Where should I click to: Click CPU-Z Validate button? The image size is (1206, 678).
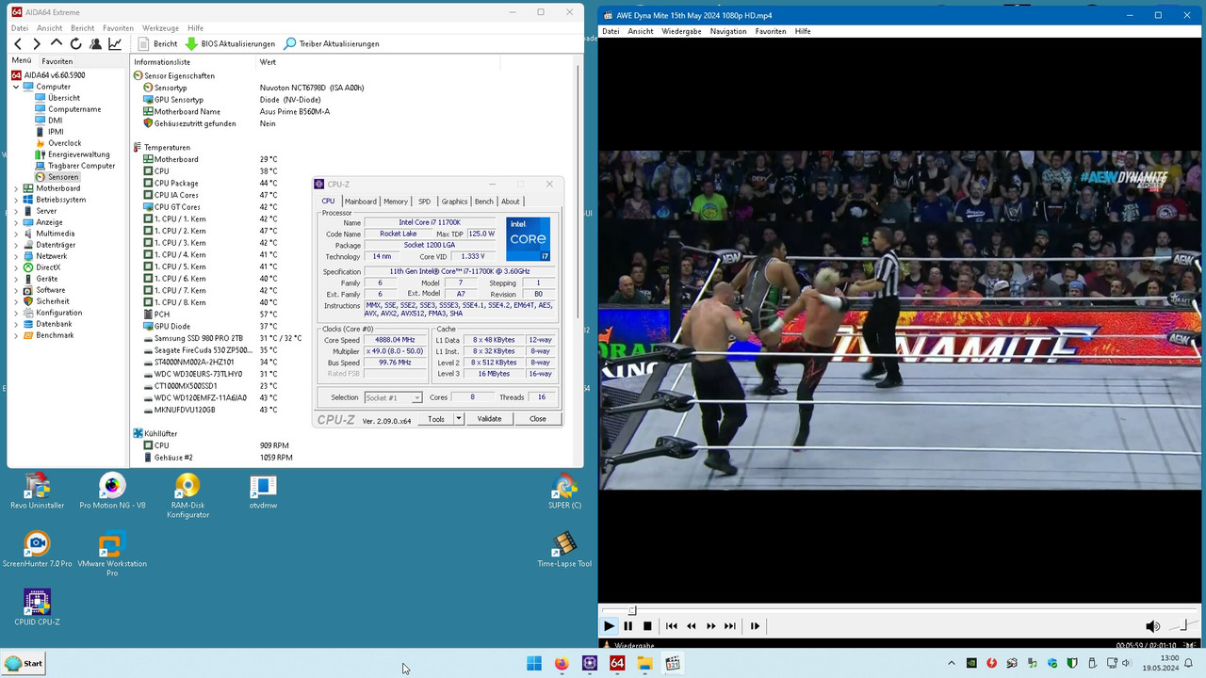point(489,419)
